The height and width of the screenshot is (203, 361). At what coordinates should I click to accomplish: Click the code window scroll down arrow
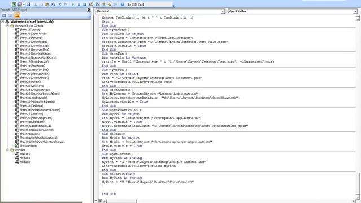click(x=358, y=197)
